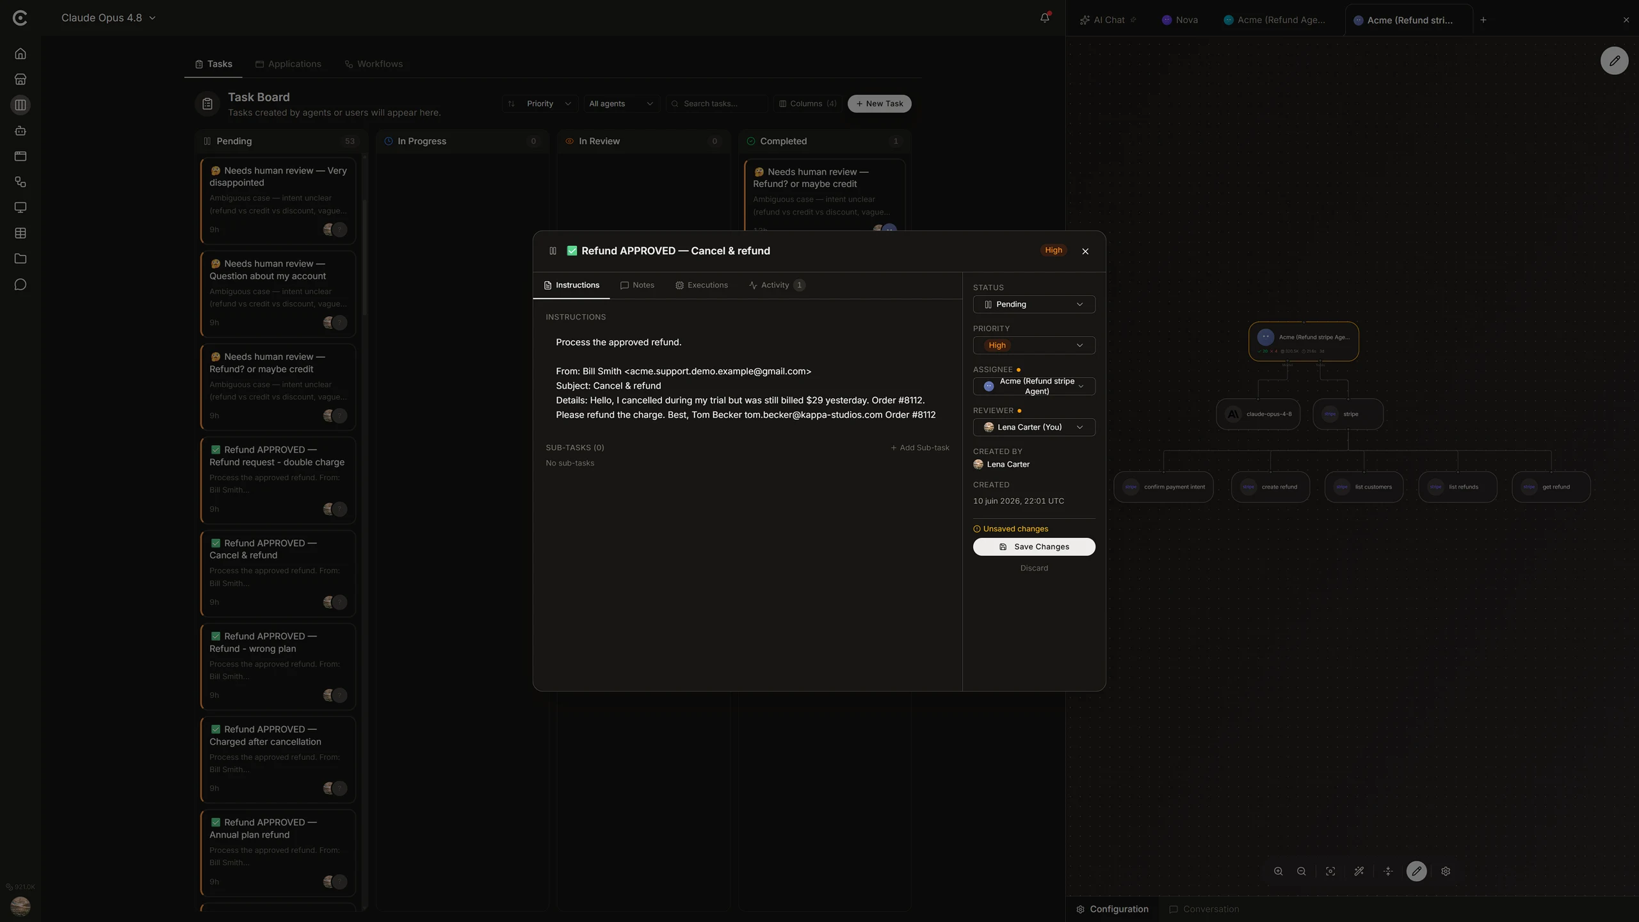The width and height of the screenshot is (1639, 922).
Task: Open the Activity tab in dialog
Action: pyautogui.click(x=776, y=285)
